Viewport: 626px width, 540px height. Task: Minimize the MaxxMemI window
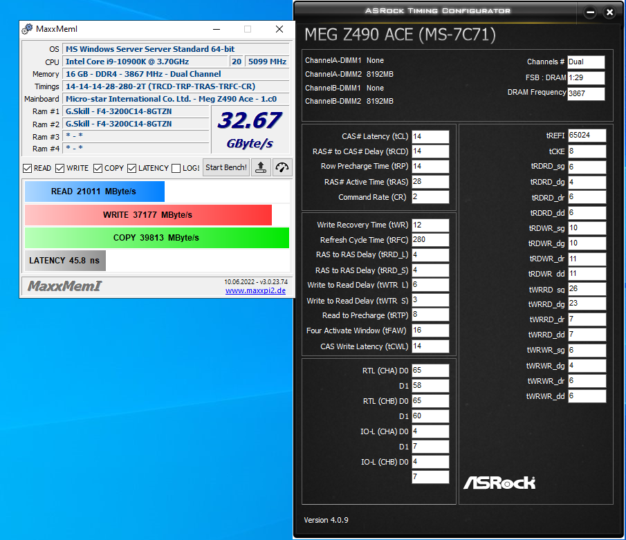pos(217,29)
